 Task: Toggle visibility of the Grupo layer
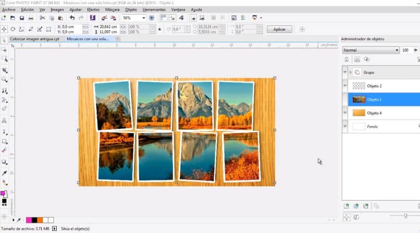click(x=345, y=72)
